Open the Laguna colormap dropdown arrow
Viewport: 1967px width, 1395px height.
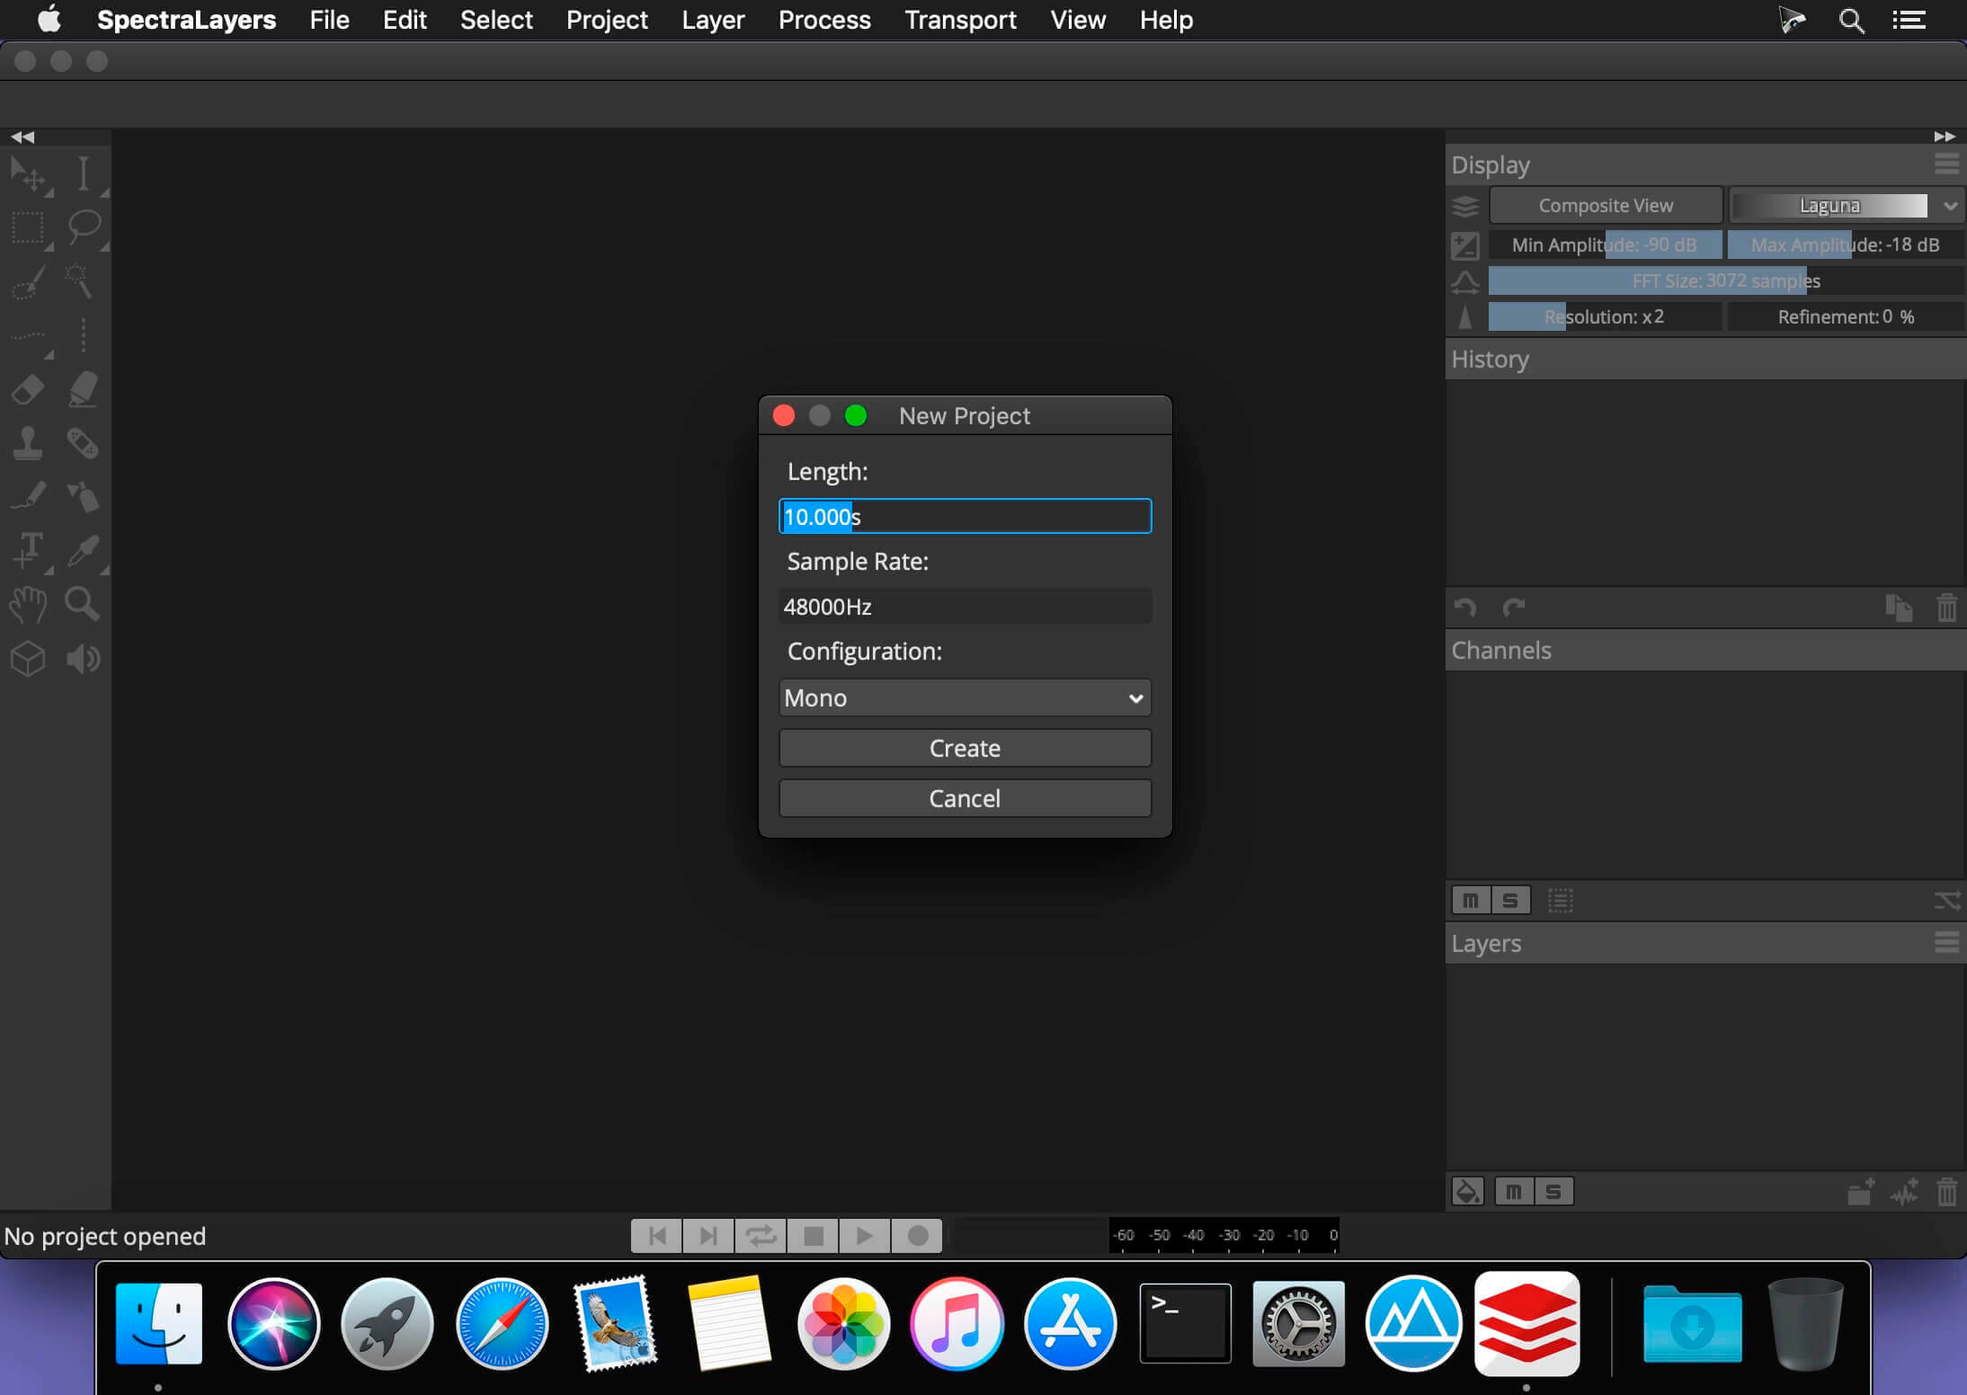pos(1949,206)
